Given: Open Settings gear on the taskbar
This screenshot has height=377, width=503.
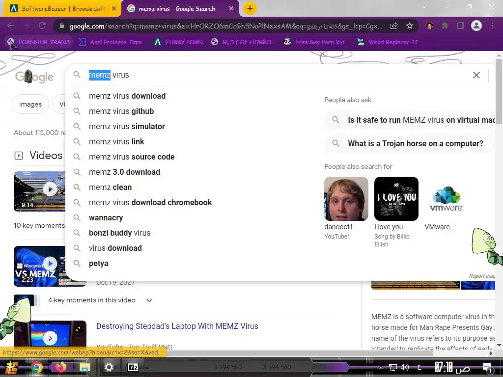Looking at the screenshot, I should (x=109, y=367).
